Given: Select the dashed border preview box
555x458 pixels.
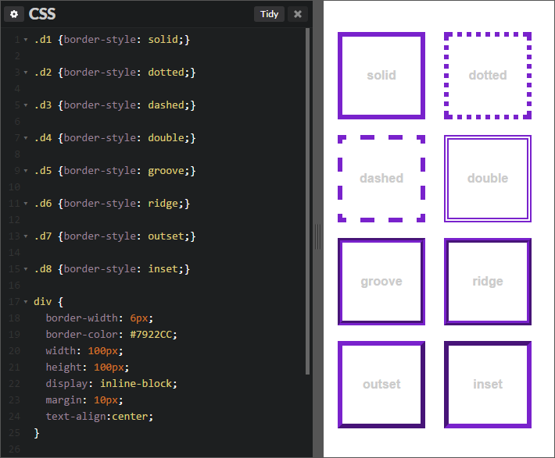Looking at the screenshot, I should [x=381, y=179].
